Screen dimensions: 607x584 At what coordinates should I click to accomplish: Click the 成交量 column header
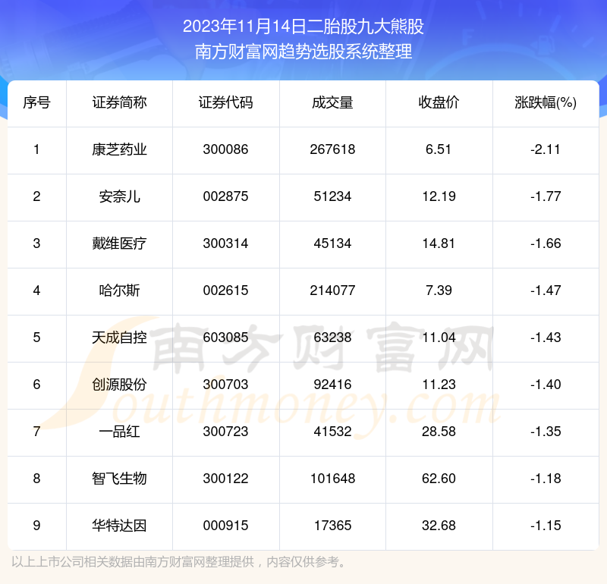click(332, 103)
